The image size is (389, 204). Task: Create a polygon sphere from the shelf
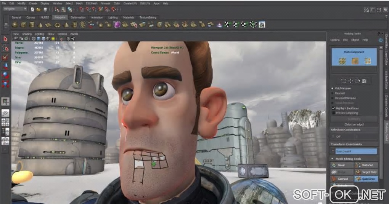[15, 25]
